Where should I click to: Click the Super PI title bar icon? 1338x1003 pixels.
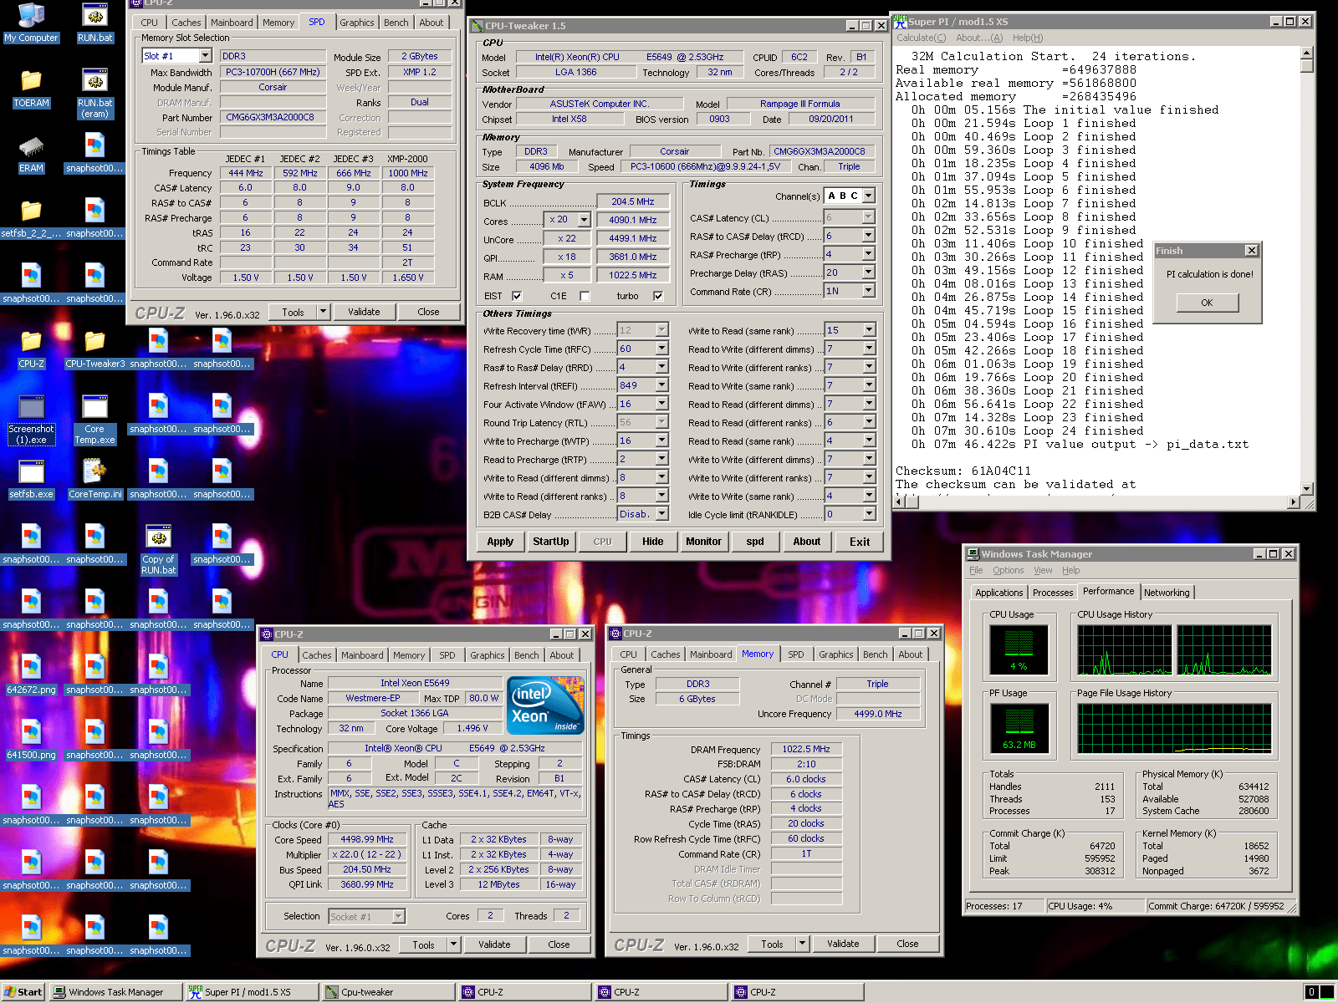(x=901, y=21)
